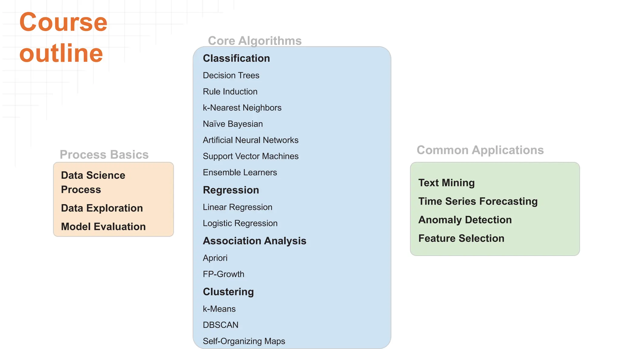Click the Regression section heading
Viewport: 621px width, 349px height.
pos(231,190)
